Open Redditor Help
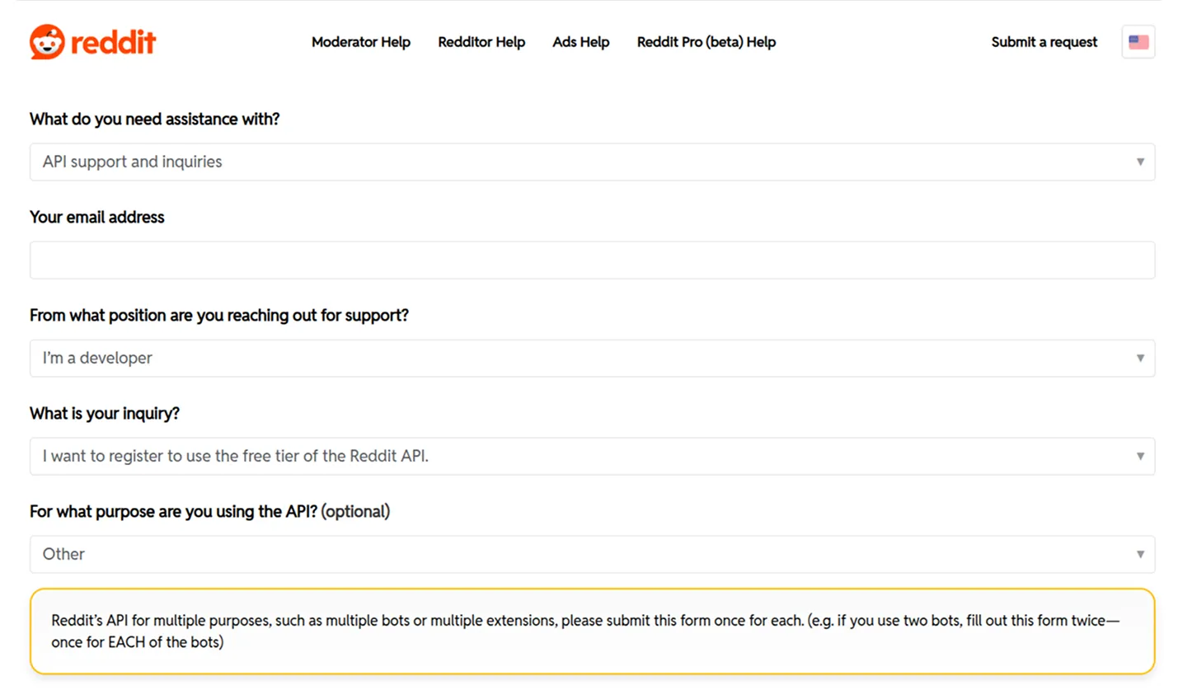Image resolution: width=1178 pixels, height=690 pixels. click(x=481, y=42)
